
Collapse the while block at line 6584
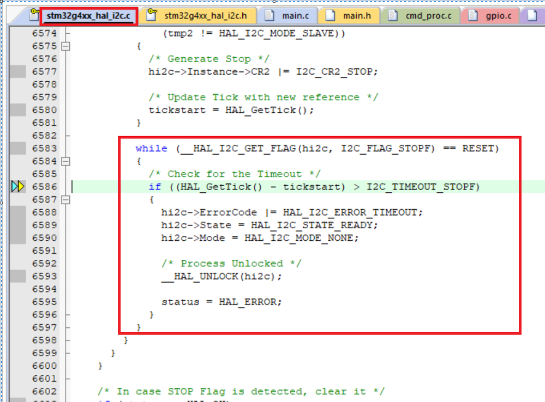coord(65,161)
